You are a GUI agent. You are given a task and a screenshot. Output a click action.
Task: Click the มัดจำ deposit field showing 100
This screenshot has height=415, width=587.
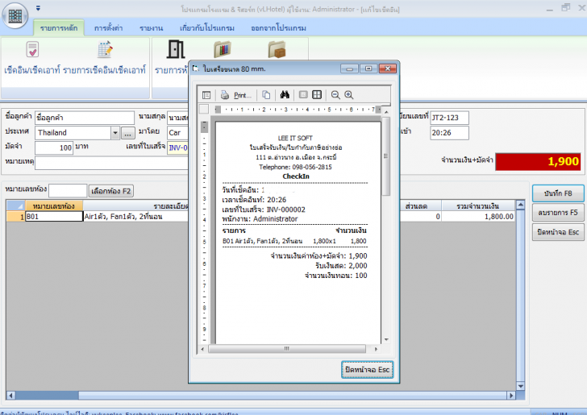(54, 147)
